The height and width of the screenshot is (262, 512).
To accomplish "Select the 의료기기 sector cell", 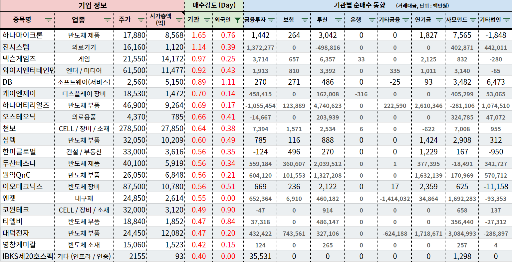I will click(84, 47).
